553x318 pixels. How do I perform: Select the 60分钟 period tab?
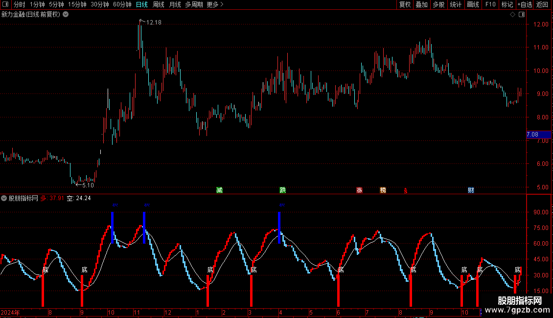[x=122, y=4]
